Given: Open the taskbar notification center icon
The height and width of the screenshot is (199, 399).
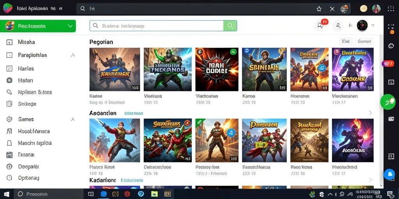Looking at the screenshot, I should tap(390, 194).
